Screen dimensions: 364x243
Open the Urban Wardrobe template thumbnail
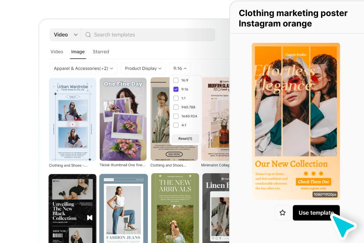click(72, 119)
